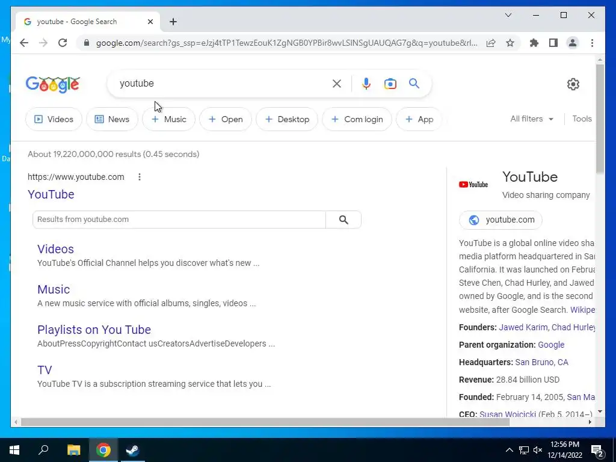This screenshot has width=616, height=462.
Task: Click in the Google search box text
Action: pos(137,83)
